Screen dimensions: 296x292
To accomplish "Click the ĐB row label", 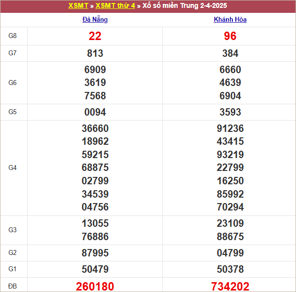I will click(12, 286).
